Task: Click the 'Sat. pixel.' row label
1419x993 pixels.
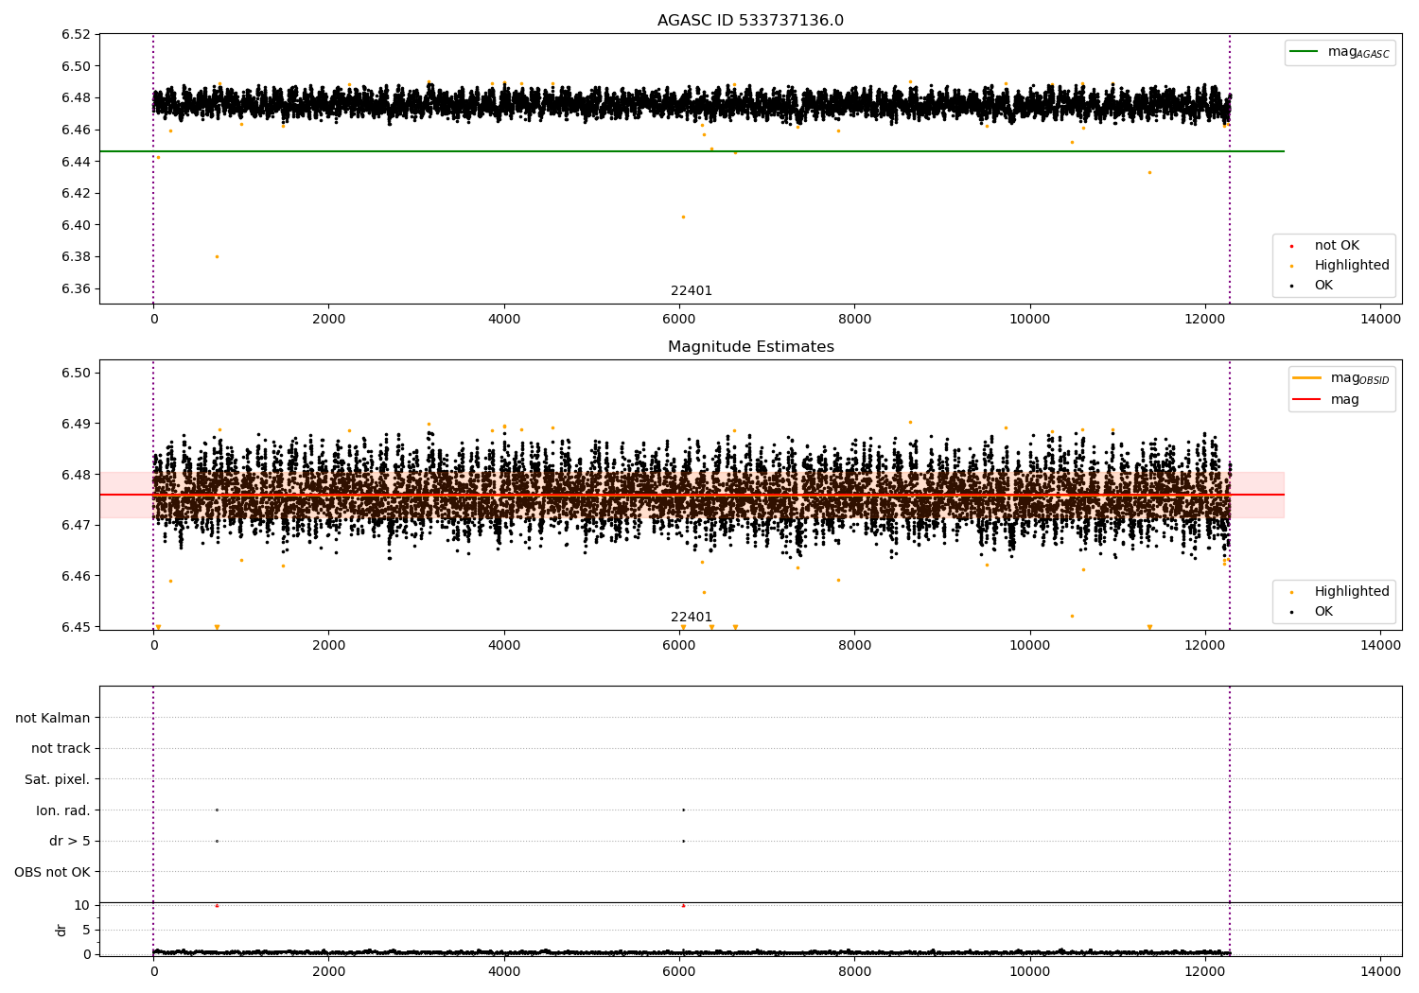Action: [x=58, y=779]
